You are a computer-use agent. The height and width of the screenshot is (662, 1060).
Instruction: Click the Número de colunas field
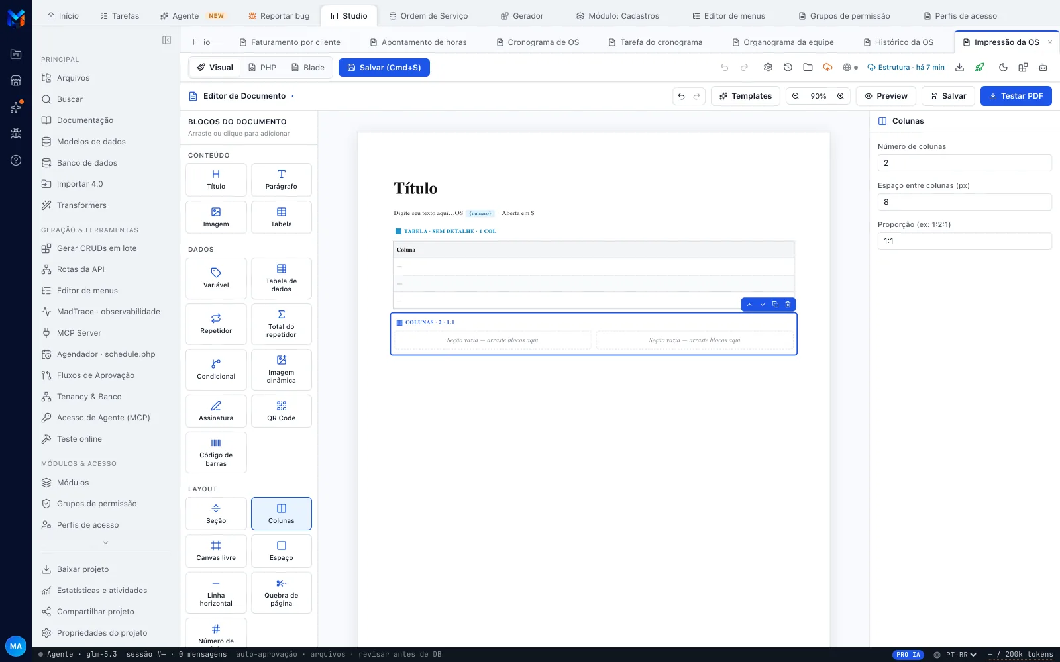pos(965,163)
